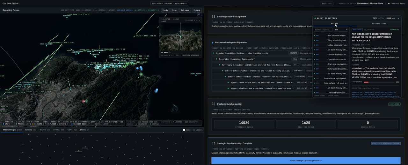The height and width of the screenshot is (165, 408).
Task: Click the Understand · Mission State authority label
Action: [371, 3]
